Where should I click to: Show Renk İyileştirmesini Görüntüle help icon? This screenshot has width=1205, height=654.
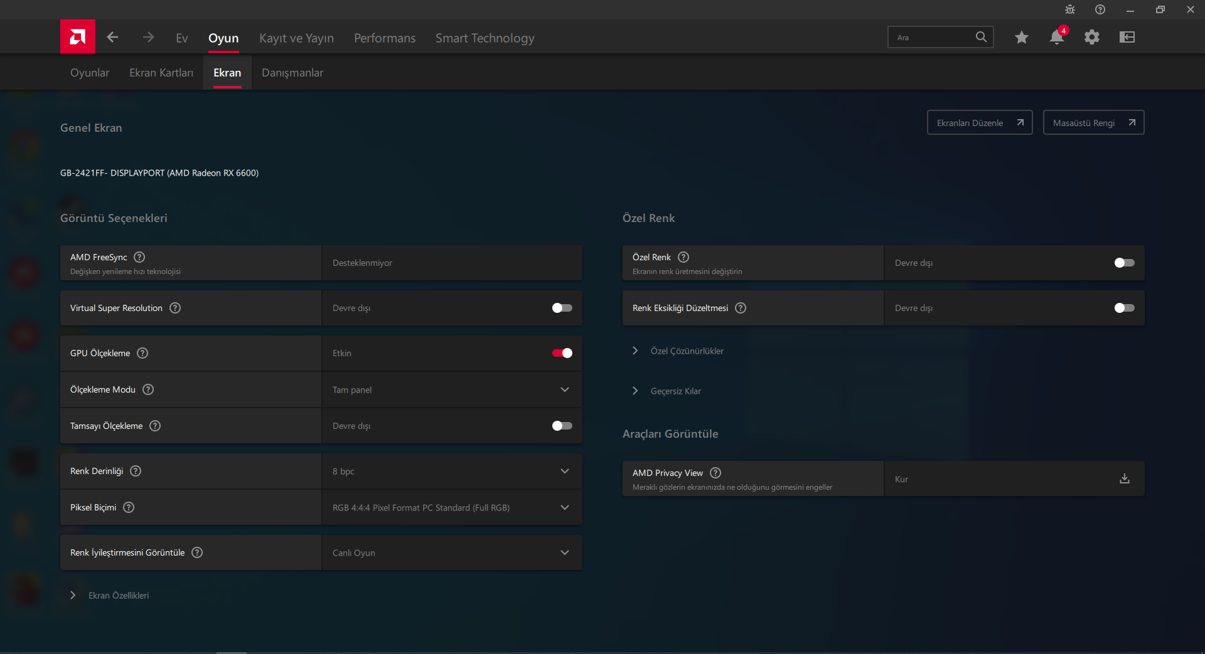click(197, 552)
